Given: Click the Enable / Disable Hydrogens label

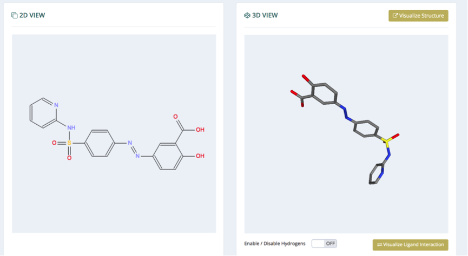Looking at the screenshot, I should coord(275,244).
